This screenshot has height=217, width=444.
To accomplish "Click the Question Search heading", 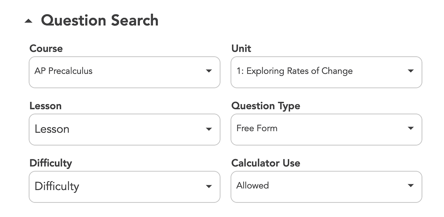I will [x=100, y=20].
